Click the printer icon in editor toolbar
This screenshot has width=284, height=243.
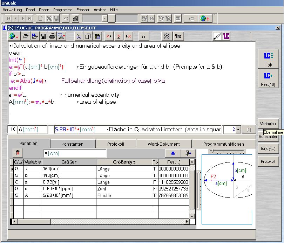tap(52, 36)
